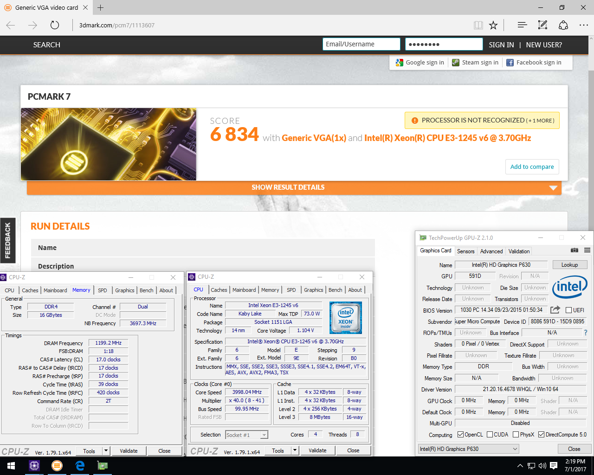The width and height of the screenshot is (594, 475).
Task: Take GPU-Z screenshot with camera icon
Action: click(575, 250)
